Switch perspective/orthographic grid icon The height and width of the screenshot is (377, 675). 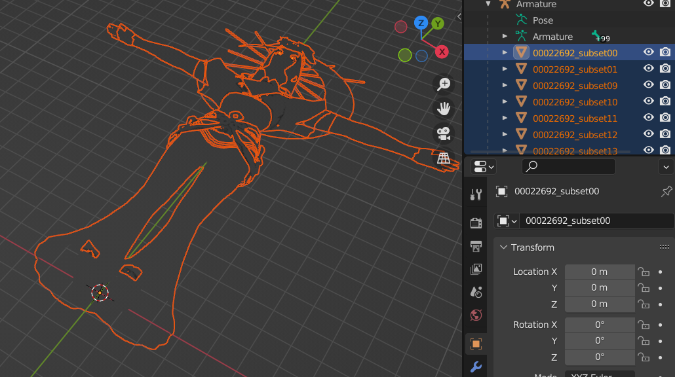pos(444,158)
